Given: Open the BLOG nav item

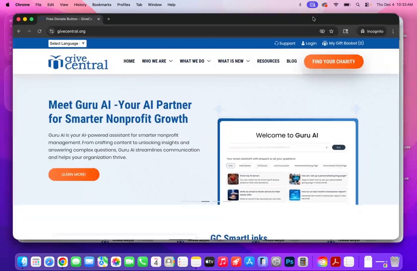Looking at the screenshot, I should (x=292, y=61).
